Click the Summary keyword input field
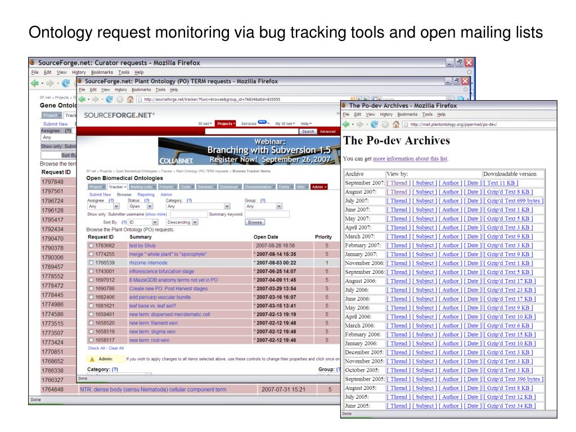 (266, 214)
